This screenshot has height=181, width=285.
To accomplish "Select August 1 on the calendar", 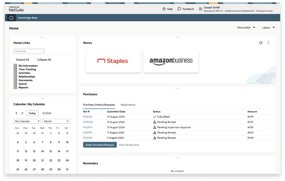I will [51, 133].
